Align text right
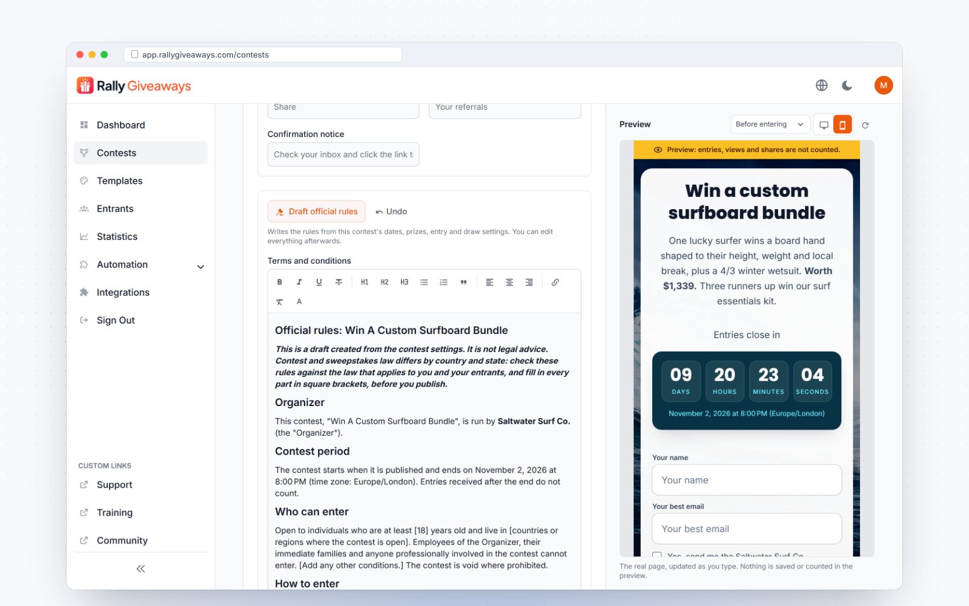Screen dimensions: 969x606 [x=529, y=282]
